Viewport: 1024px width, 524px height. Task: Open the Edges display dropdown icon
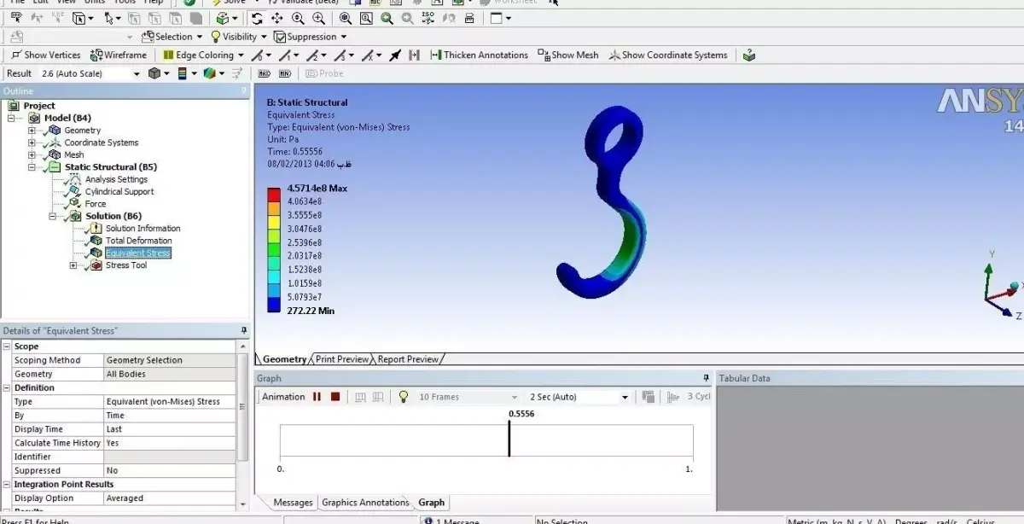point(212,73)
